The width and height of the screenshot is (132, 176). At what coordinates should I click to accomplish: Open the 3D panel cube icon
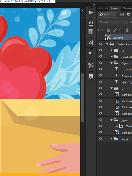(91, 24)
